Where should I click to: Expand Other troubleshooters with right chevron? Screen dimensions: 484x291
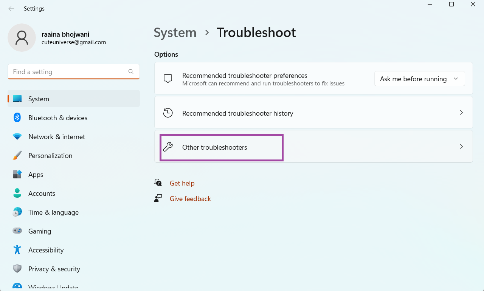[461, 147]
